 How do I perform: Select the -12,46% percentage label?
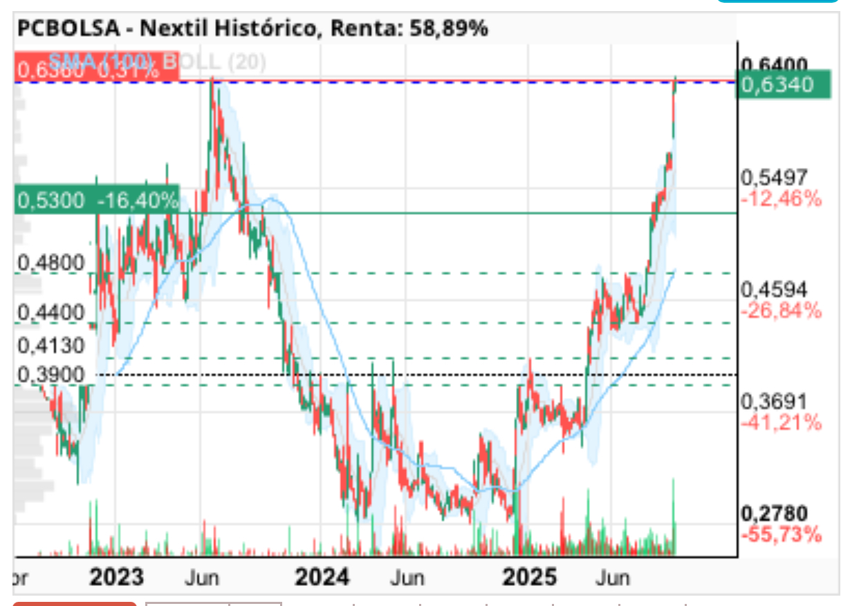pos(782,200)
